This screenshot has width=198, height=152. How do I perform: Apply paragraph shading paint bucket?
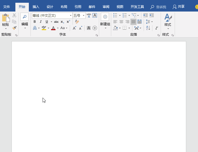115,28
